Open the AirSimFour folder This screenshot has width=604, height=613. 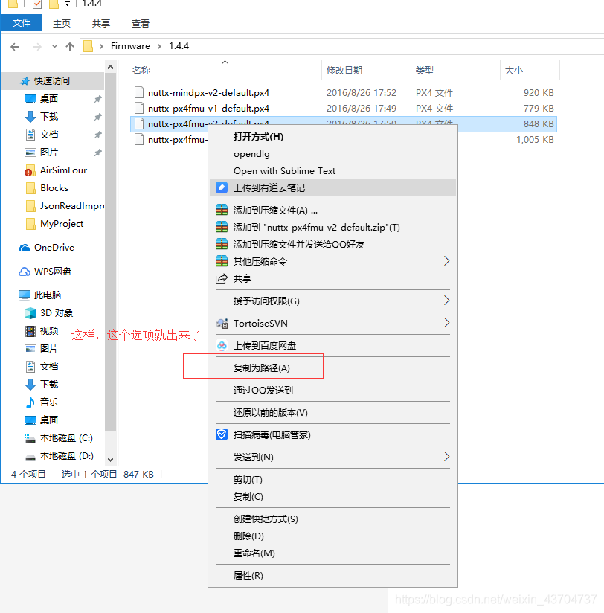tap(63, 170)
